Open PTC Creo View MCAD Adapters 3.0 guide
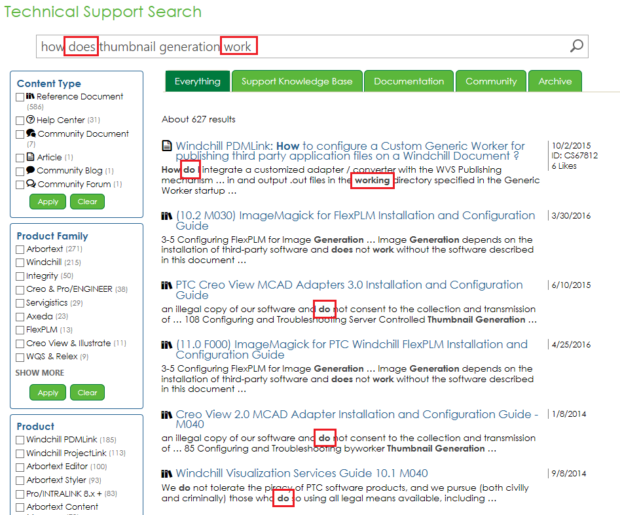Image resolution: width=620 pixels, height=515 pixels. pyautogui.click(x=349, y=290)
